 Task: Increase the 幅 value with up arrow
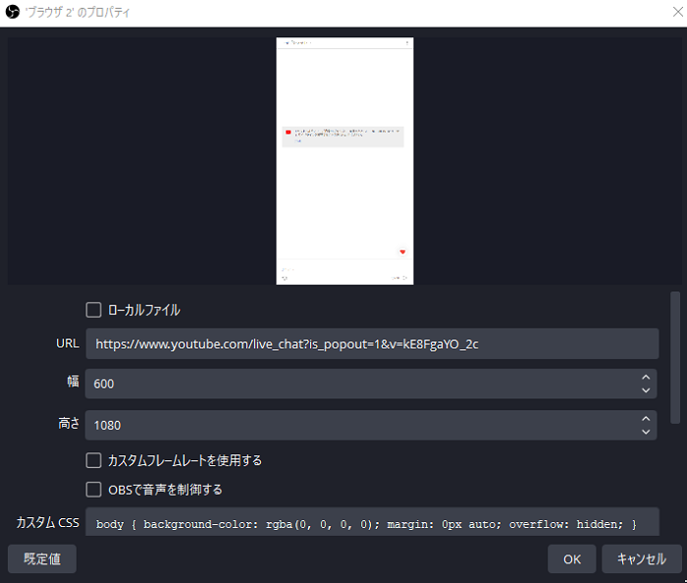pos(646,377)
